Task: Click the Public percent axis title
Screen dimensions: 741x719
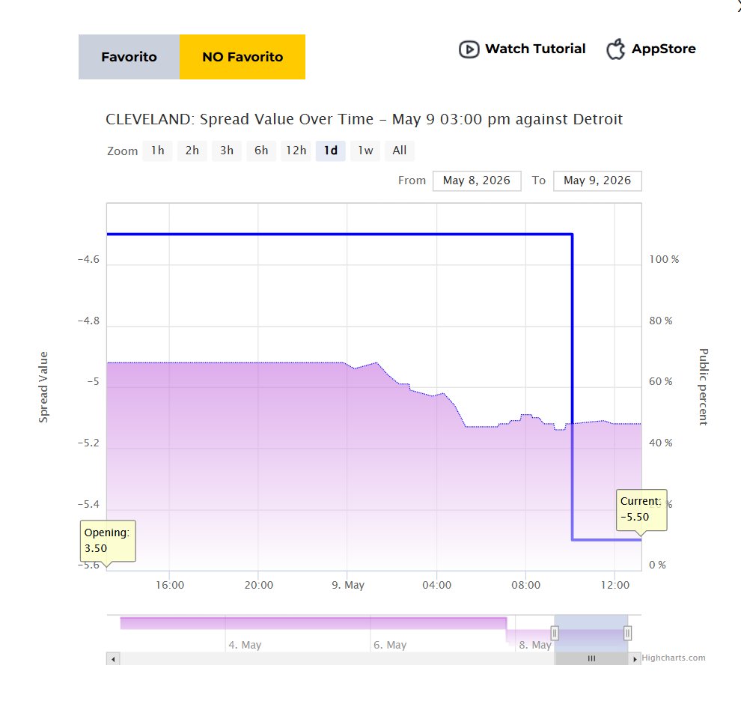Action: coord(704,387)
